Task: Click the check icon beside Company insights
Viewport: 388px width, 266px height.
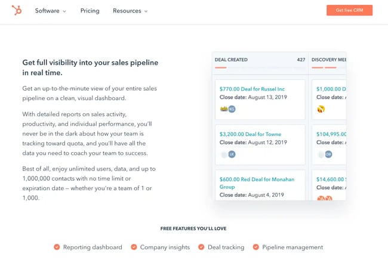Action: pos(134,247)
